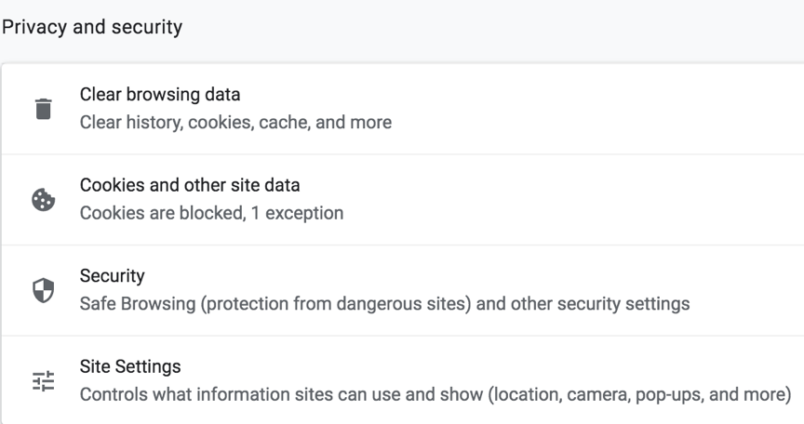Open Cookies and other site data
This screenshot has height=424, width=804.
click(190, 185)
